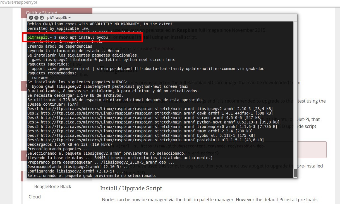Click the 'Des:2' gawk download line

[x=150, y=113]
